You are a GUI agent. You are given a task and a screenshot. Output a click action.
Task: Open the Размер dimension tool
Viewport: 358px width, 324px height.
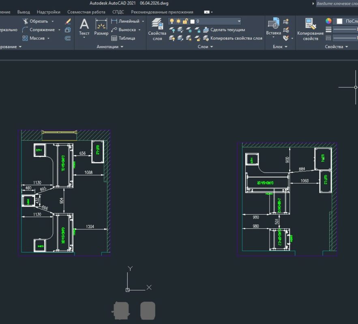pos(101,27)
